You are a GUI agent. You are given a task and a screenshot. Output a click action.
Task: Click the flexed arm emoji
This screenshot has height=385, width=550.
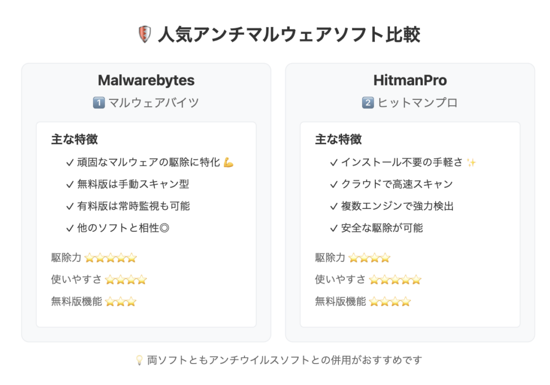pyautogui.click(x=228, y=162)
